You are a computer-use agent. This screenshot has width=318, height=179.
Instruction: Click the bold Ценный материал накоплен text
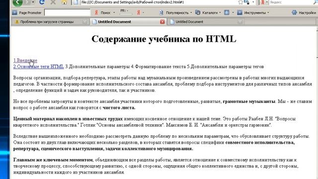(68, 119)
